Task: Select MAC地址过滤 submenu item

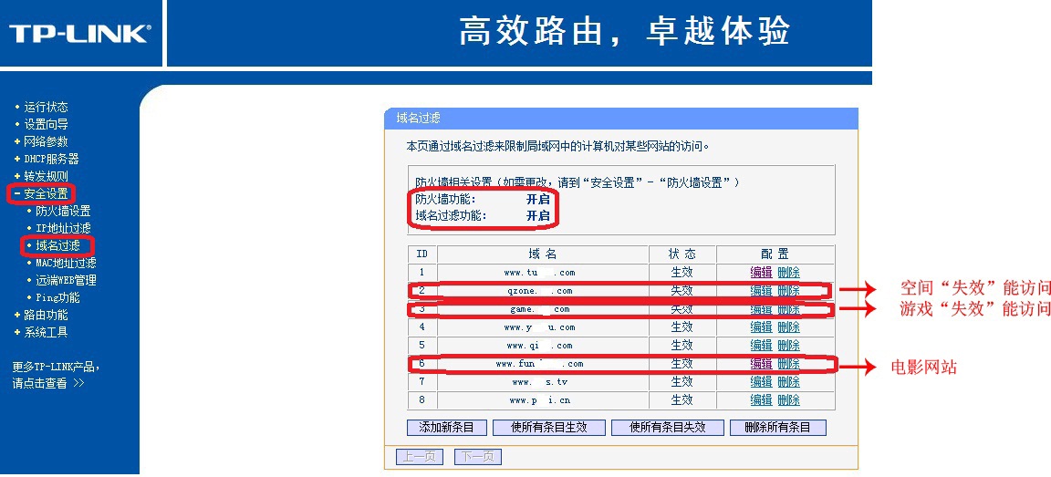Action: coord(66,263)
